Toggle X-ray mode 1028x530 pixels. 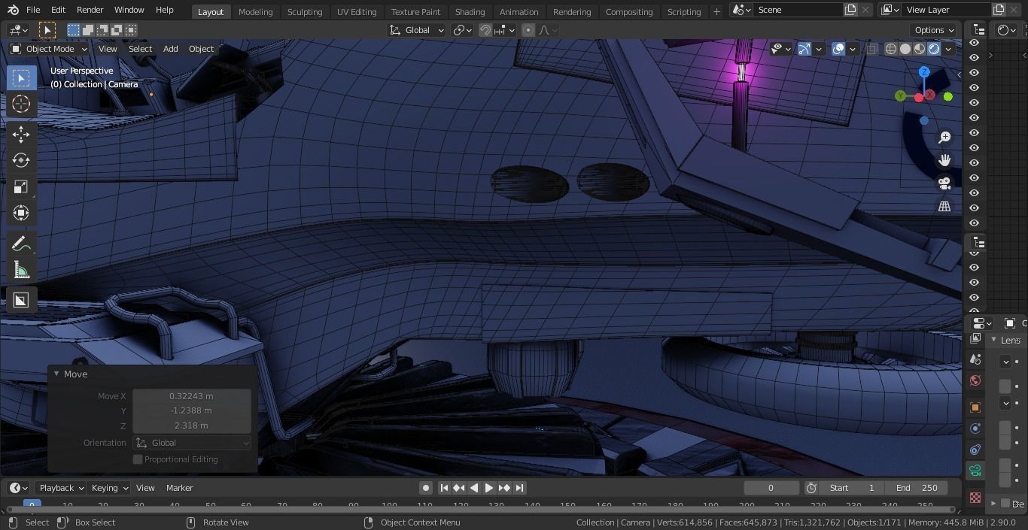(x=871, y=49)
